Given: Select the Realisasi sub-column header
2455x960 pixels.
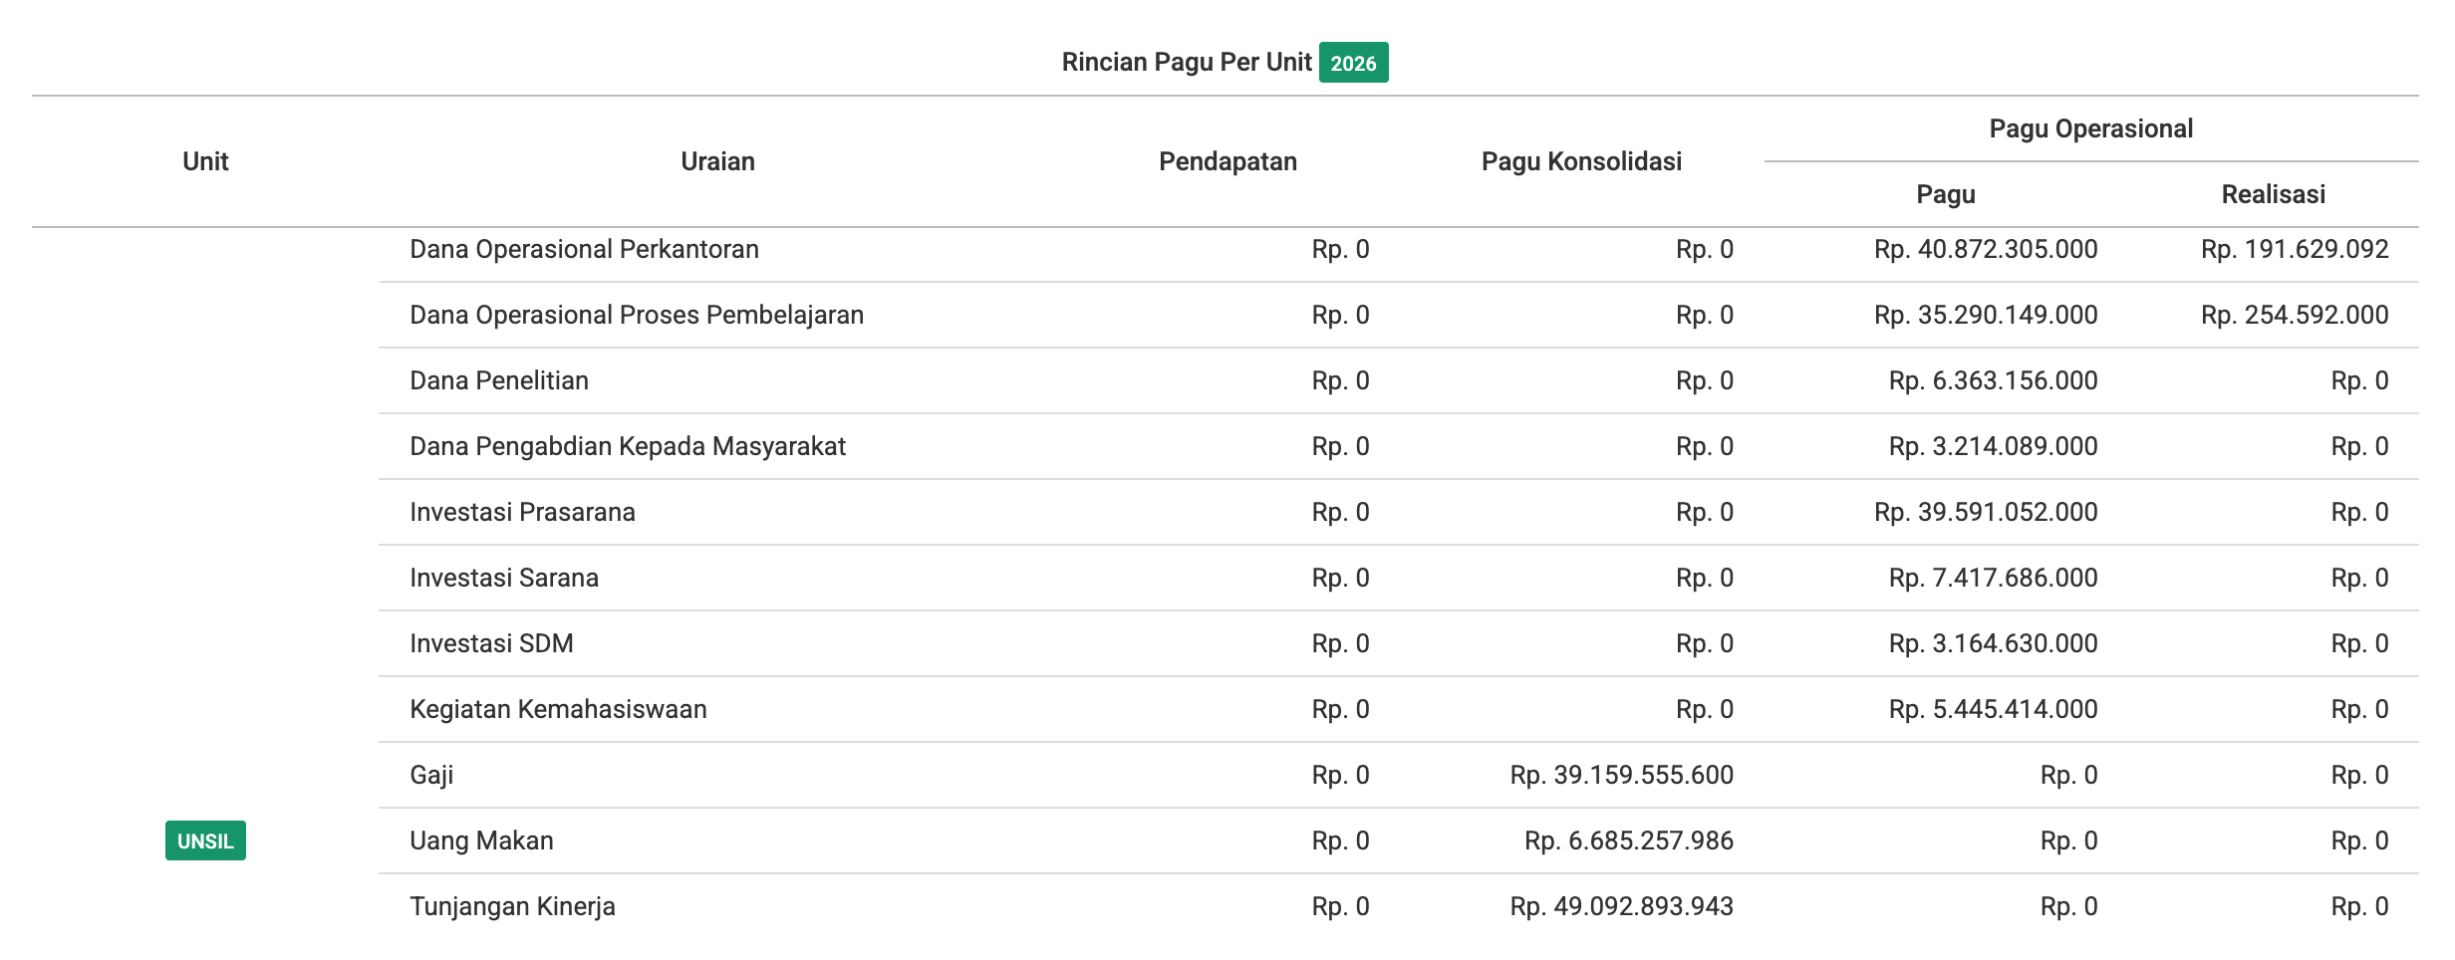Looking at the screenshot, I should pyautogui.click(x=2273, y=194).
